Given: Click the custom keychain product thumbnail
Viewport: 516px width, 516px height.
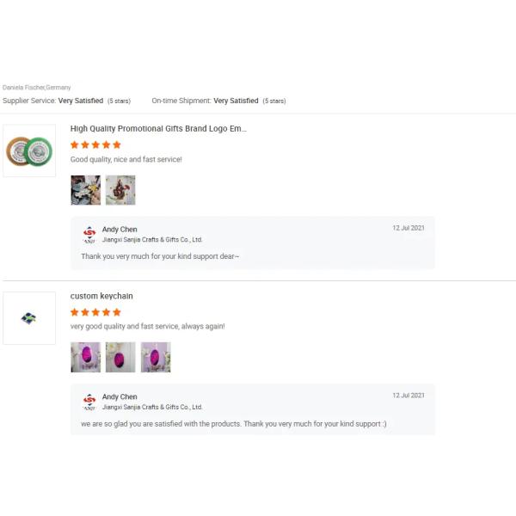Looking at the screenshot, I should tap(29, 318).
